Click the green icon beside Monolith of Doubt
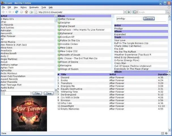Image resolution: width=172 pixels, height=136 pixels. click(59, 55)
